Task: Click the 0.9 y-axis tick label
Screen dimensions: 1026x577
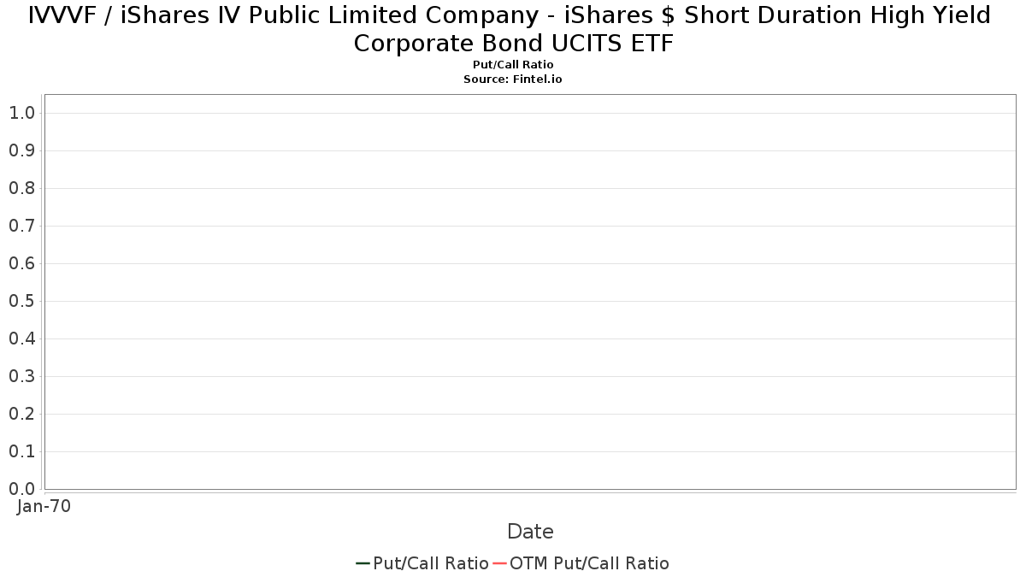Action: coord(21,150)
